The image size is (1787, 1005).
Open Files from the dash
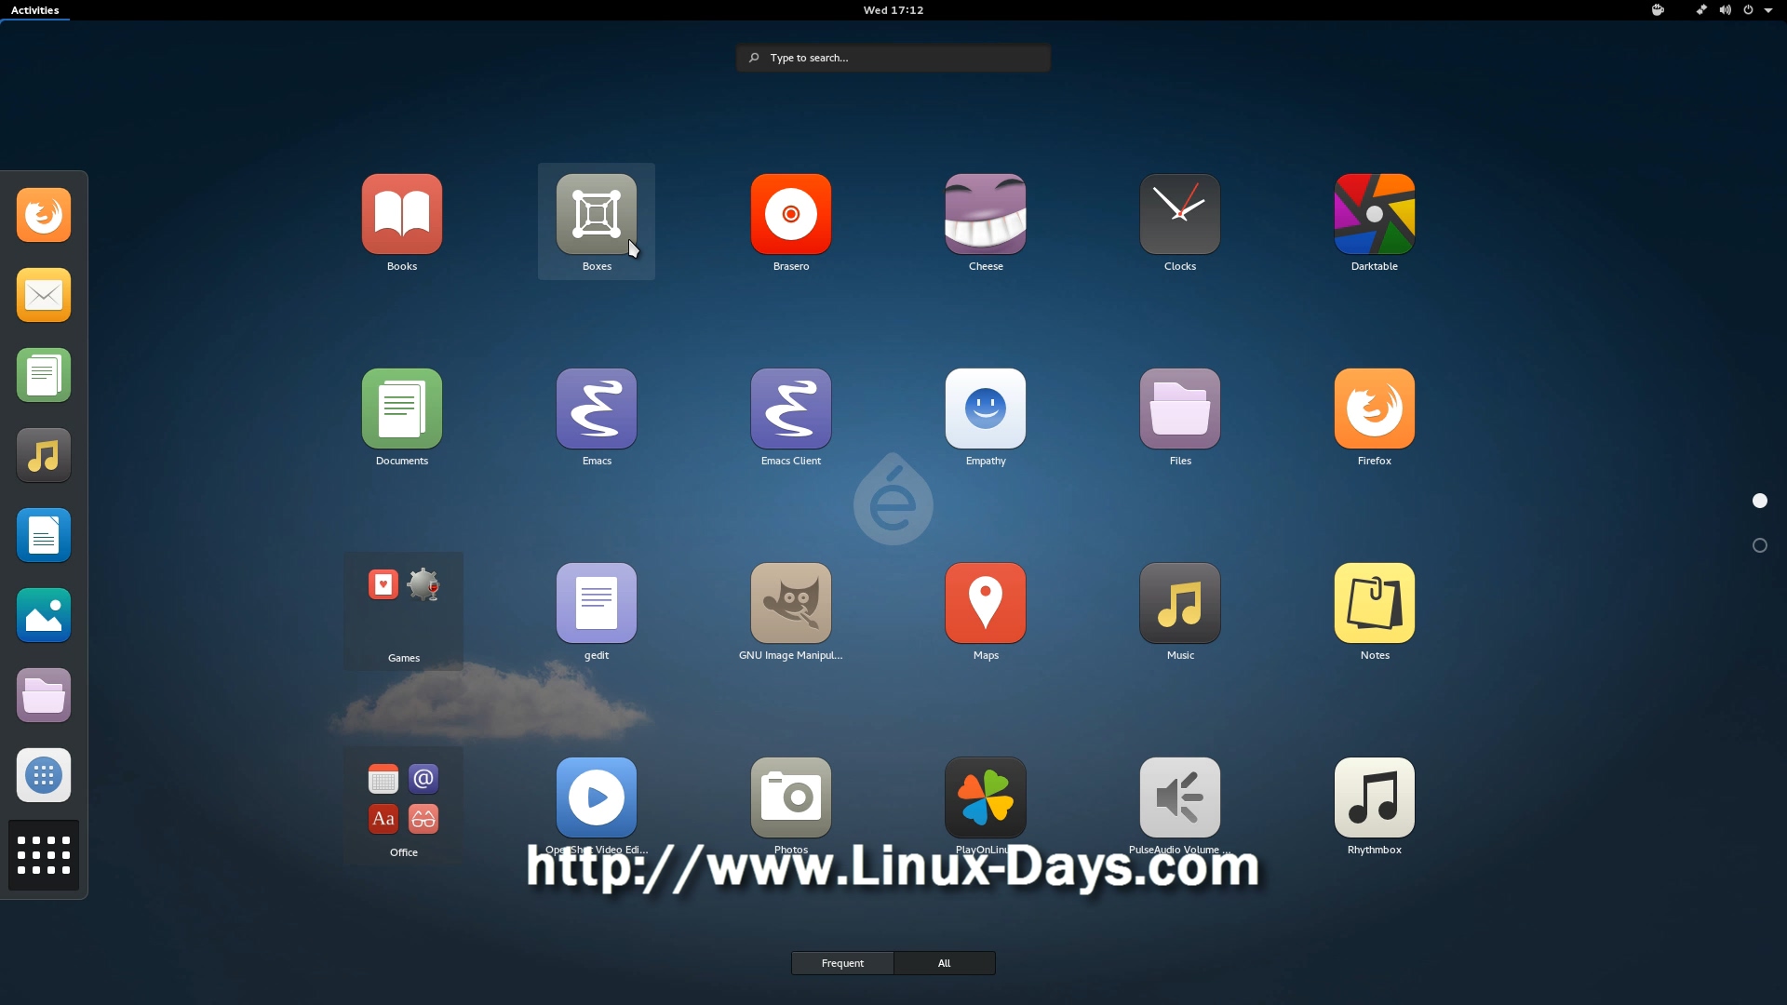[x=44, y=696]
